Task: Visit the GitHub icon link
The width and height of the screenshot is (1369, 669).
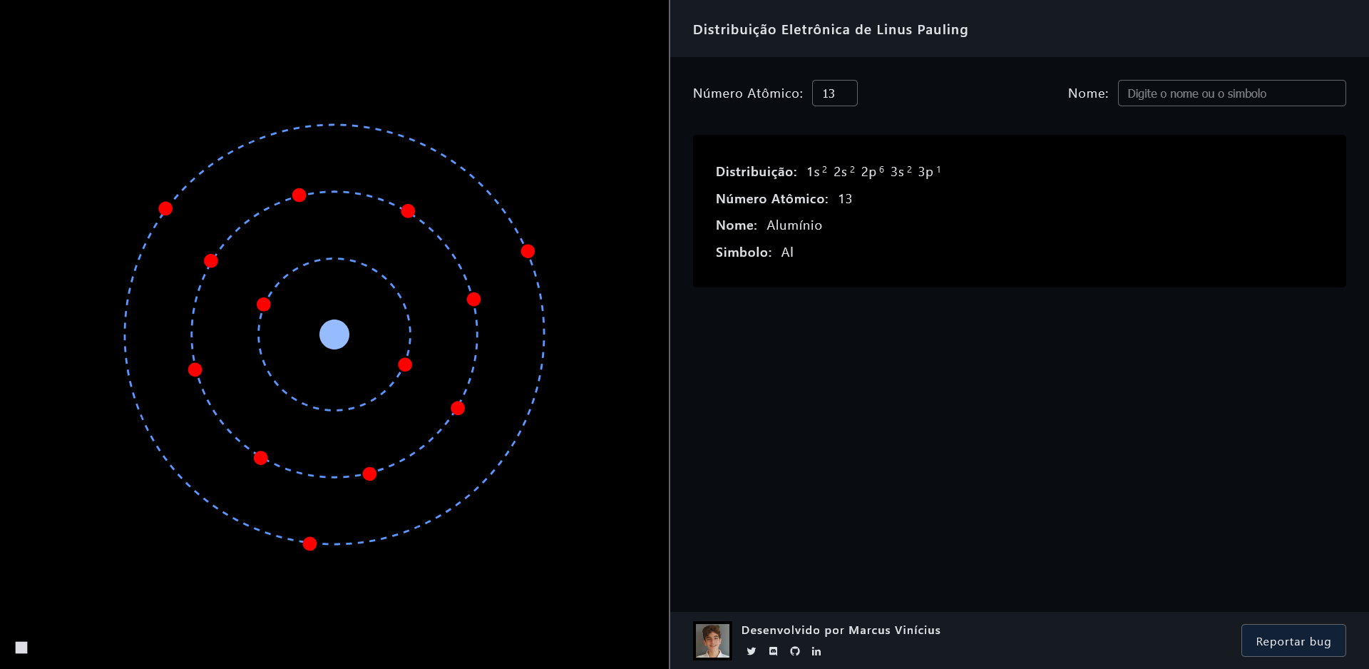Action: [x=795, y=651]
